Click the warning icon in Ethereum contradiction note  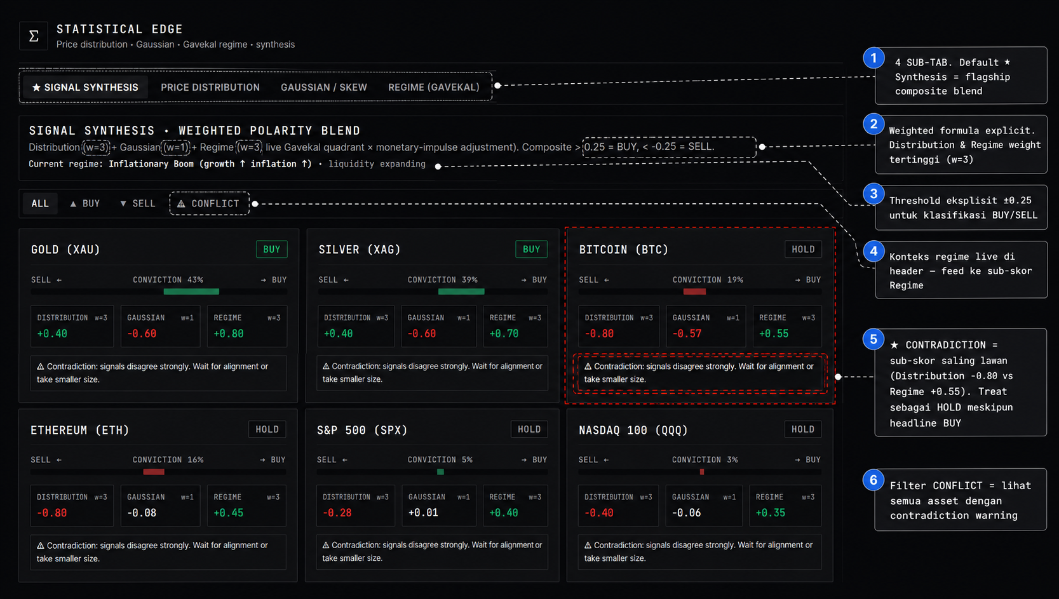pos(41,546)
